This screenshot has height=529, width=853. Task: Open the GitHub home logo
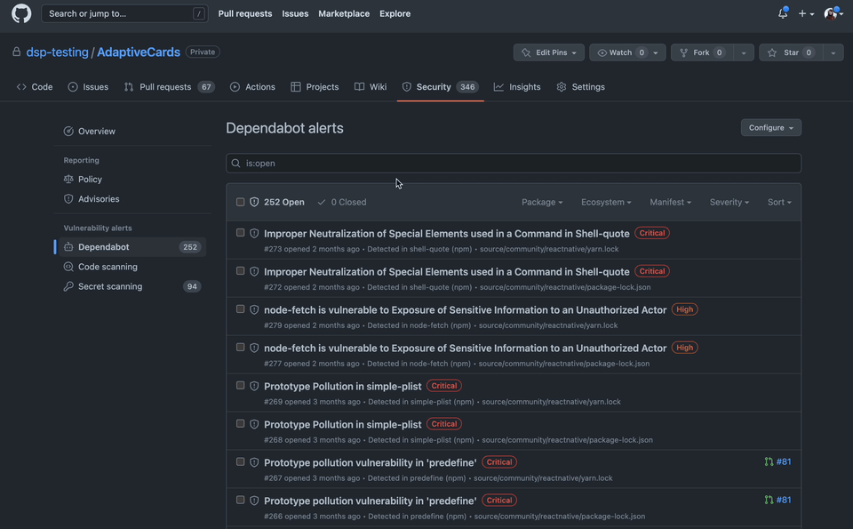coord(21,13)
